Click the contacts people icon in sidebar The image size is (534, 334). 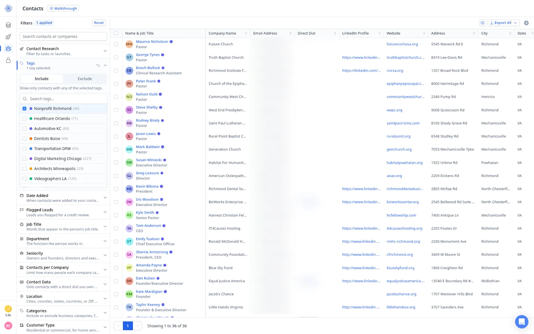pyautogui.click(x=8, y=49)
